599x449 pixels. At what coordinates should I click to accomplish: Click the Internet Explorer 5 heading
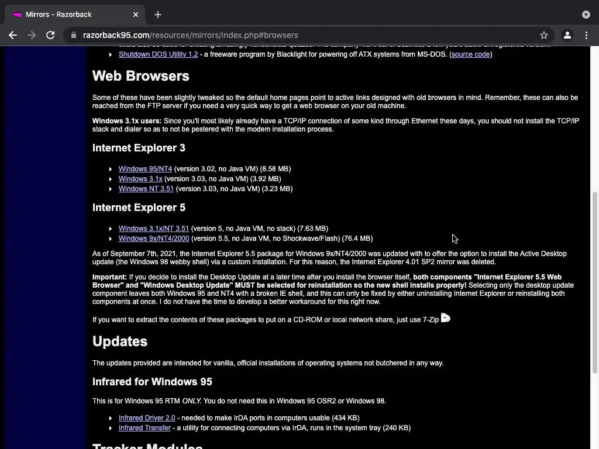[x=139, y=208]
